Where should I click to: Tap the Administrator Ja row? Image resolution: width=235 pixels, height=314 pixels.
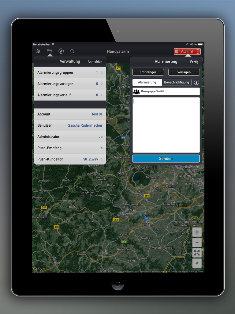[70, 137]
